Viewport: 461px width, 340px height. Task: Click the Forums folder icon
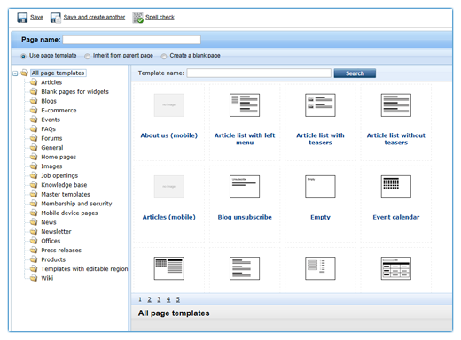coord(34,138)
